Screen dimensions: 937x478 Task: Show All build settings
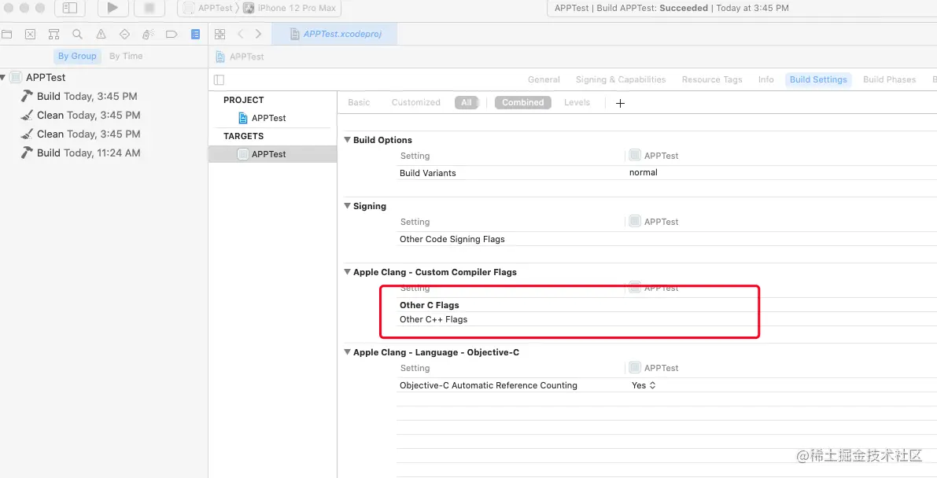tap(466, 102)
